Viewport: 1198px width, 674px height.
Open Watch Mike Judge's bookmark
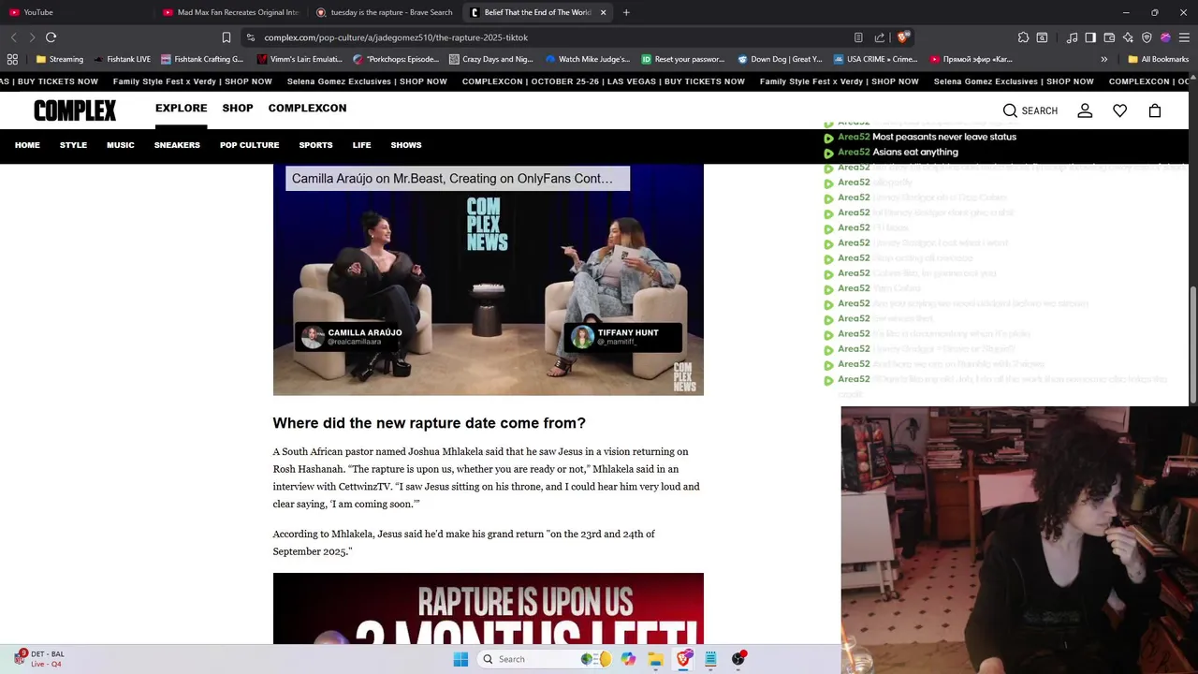[587, 59]
